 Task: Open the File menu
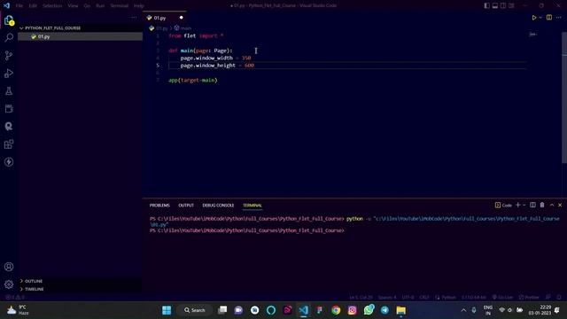click(x=19, y=6)
